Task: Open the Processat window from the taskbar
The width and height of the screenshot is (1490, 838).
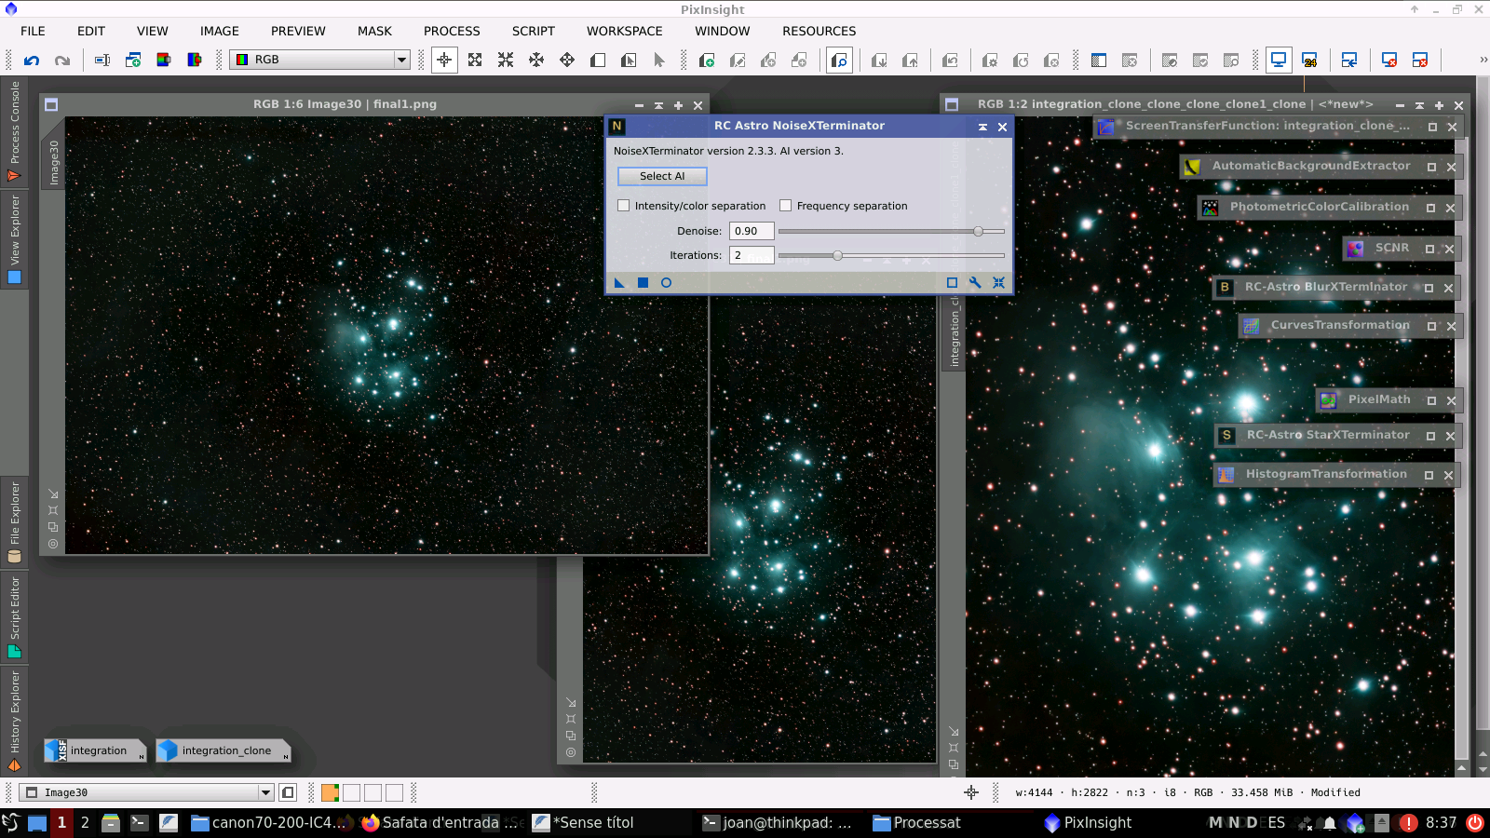Action: [917, 822]
